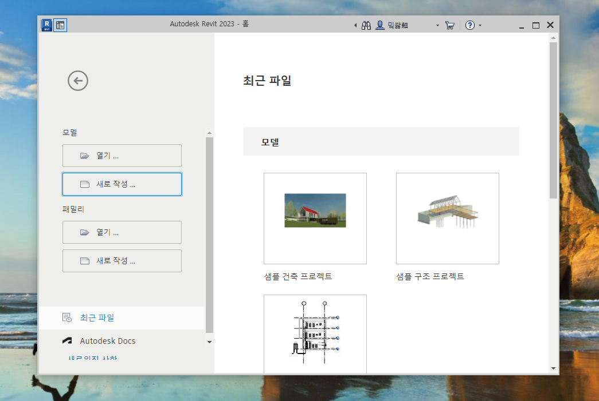Click the help question mark icon
The width and height of the screenshot is (599, 401).
470,25
